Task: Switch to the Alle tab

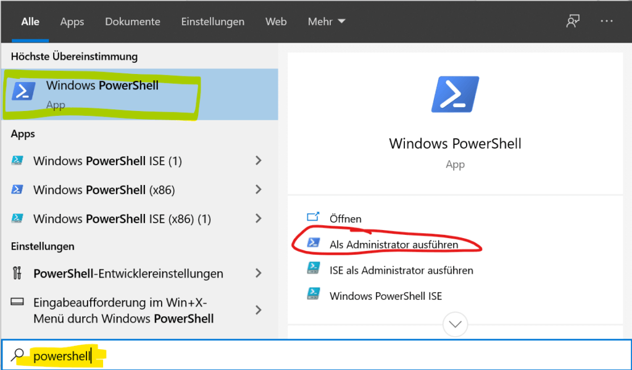Action: (x=30, y=22)
